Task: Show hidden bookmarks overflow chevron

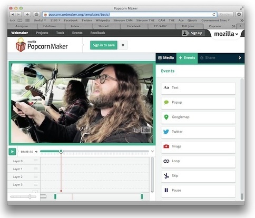Action: (x=242, y=21)
